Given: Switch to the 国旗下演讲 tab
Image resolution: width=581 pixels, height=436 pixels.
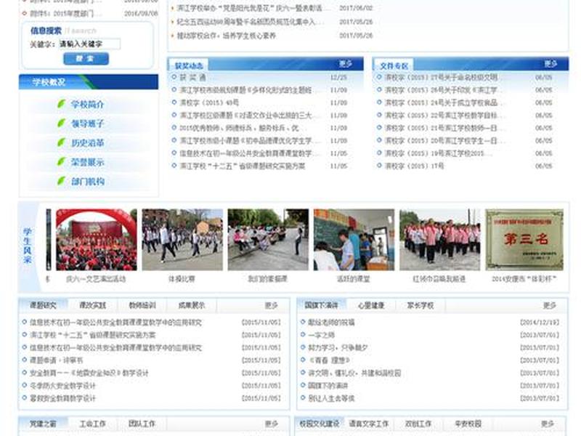Looking at the screenshot, I should point(321,305).
